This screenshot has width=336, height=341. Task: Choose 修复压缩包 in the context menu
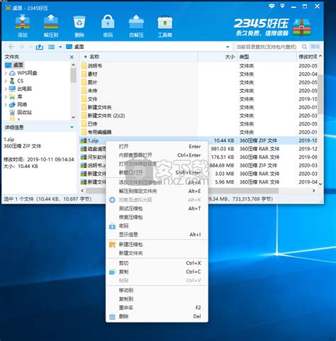(157, 217)
